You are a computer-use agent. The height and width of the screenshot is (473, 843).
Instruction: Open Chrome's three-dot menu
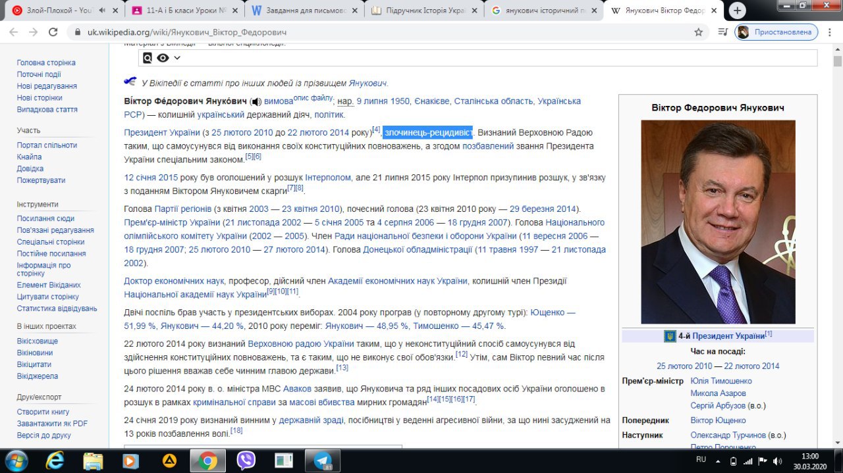(x=830, y=32)
